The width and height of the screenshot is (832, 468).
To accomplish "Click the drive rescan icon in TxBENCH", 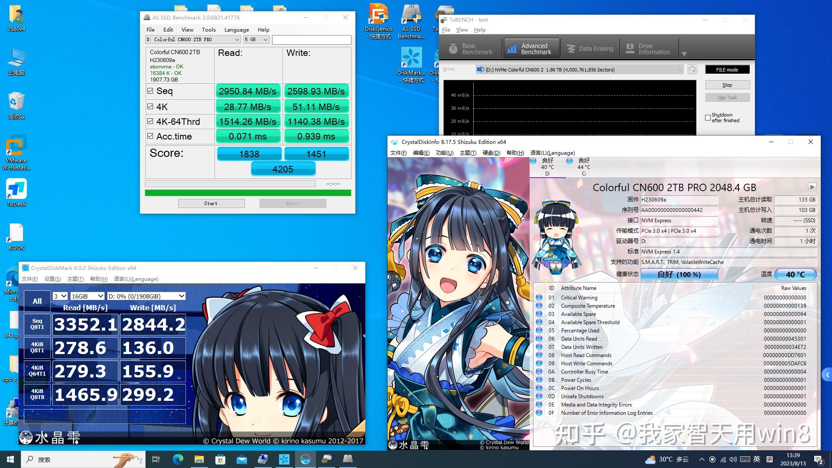I will click(x=692, y=69).
